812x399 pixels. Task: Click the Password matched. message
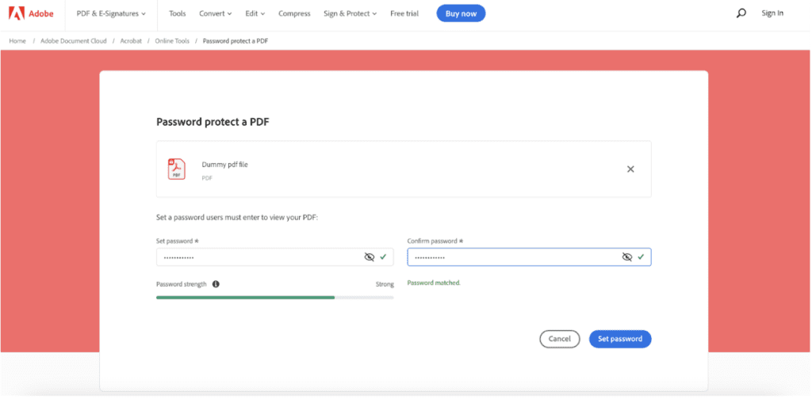(434, 283)
